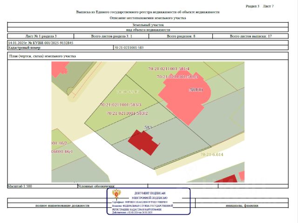This screenshot has height=223, width=298.
Task: Select the 'Выписка из Единого государственного реестра' title line
Action: pyautogui.click(x=148, y=12)
